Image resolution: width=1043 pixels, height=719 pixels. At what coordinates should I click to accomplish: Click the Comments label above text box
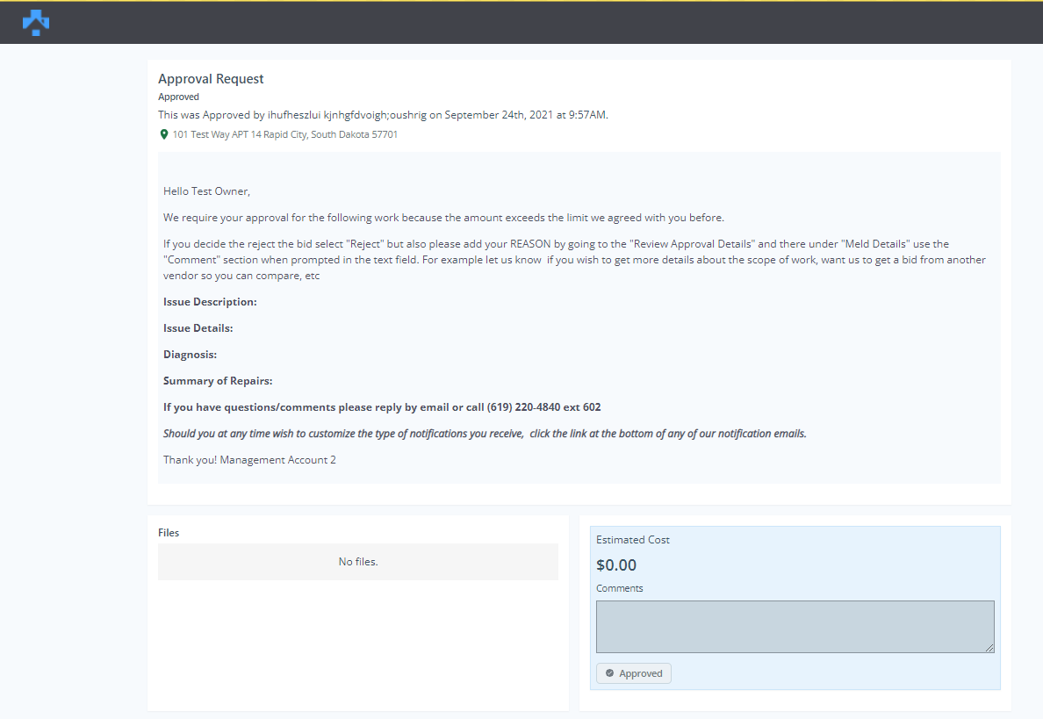[x=620, y=588]
